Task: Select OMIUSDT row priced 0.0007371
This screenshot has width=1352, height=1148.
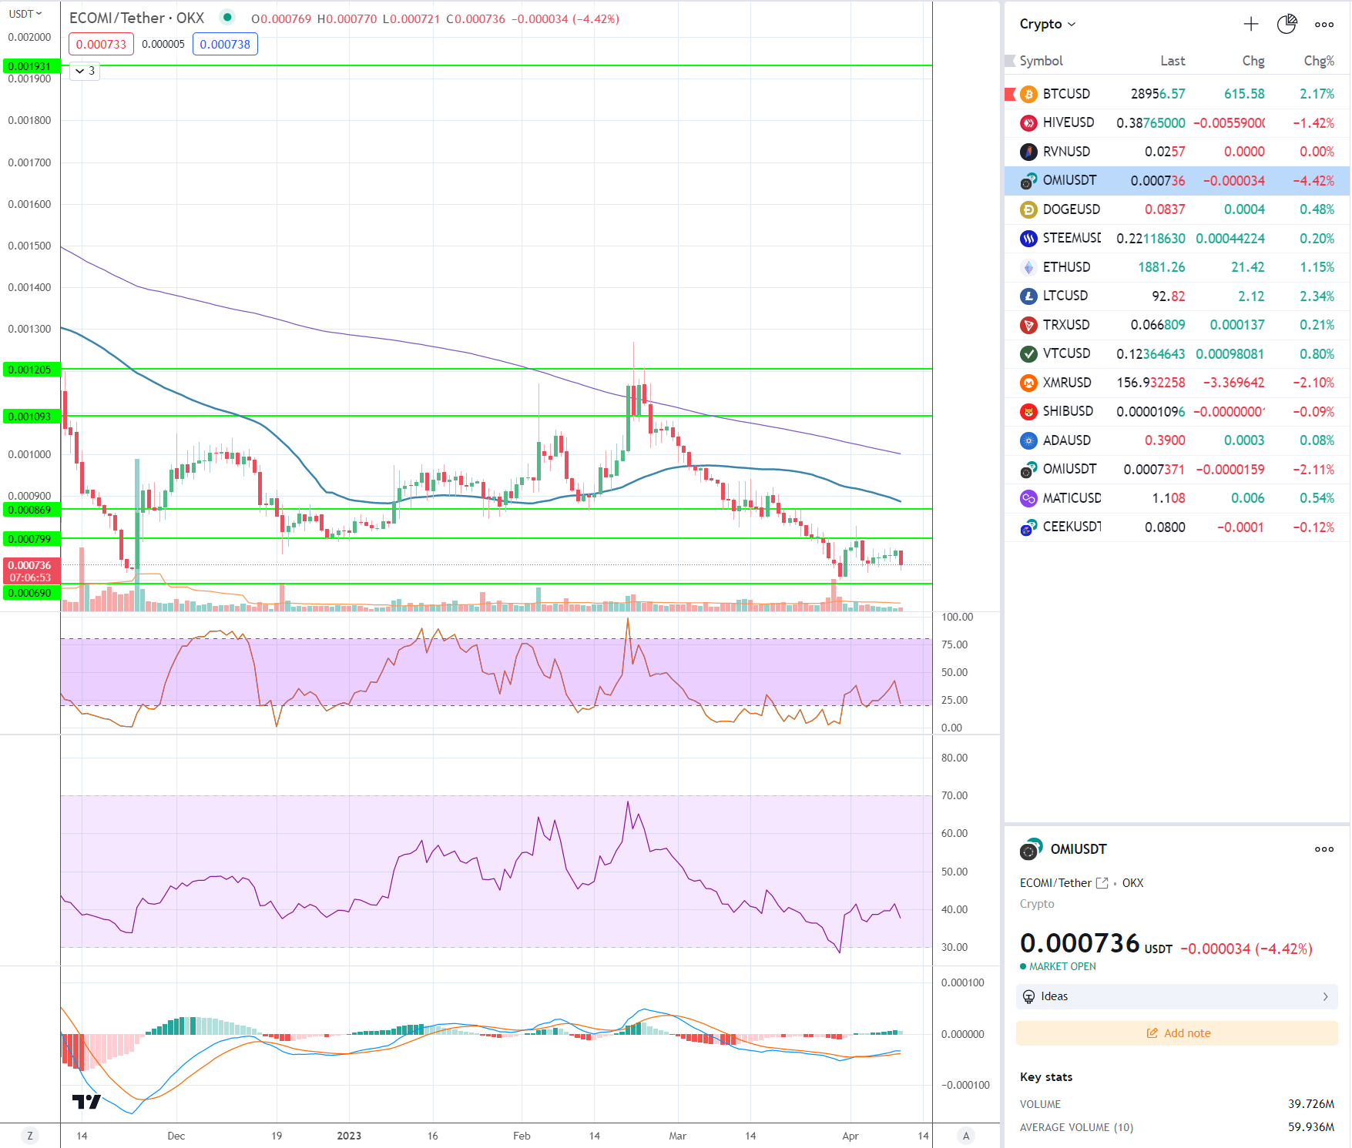Action: (x=1177, y=469)
